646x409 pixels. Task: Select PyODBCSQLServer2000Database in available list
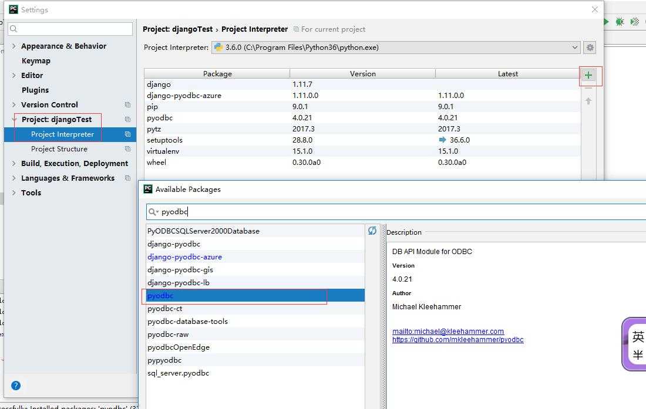click(255, 231)
